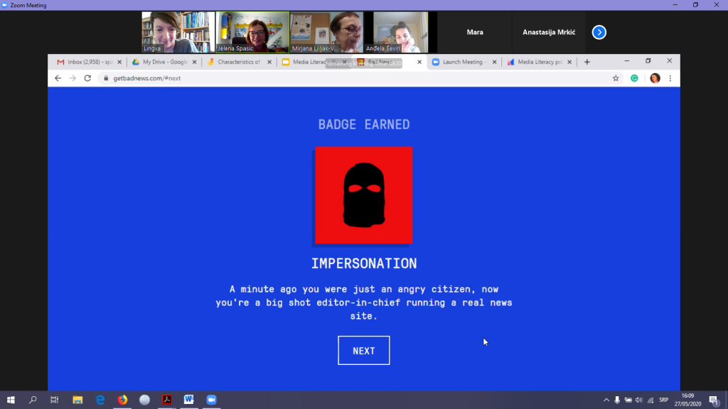Select Jelena Spasic participant video
This screenshot has height=409, width=728.
pyautogui.click(x=252, y=32)
